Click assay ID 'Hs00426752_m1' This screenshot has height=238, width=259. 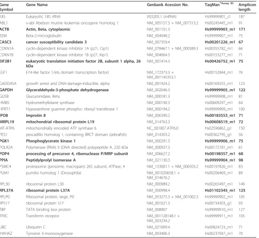tap(220, 61)
